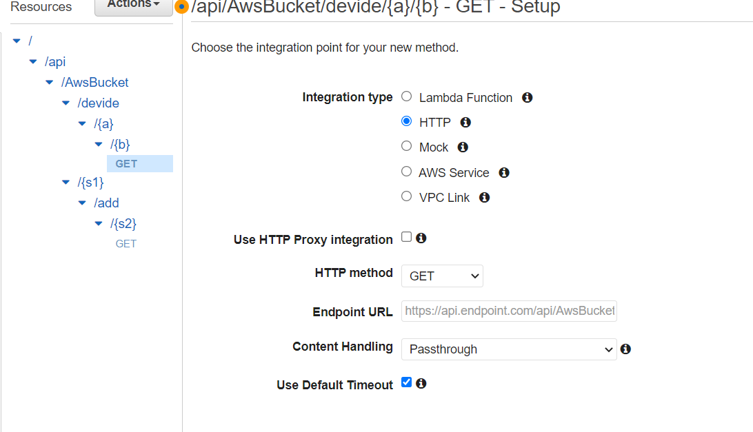Screen dimensions: 753x432
Task: Collapse the /devide resource node
Action: [x=66, y=103]
